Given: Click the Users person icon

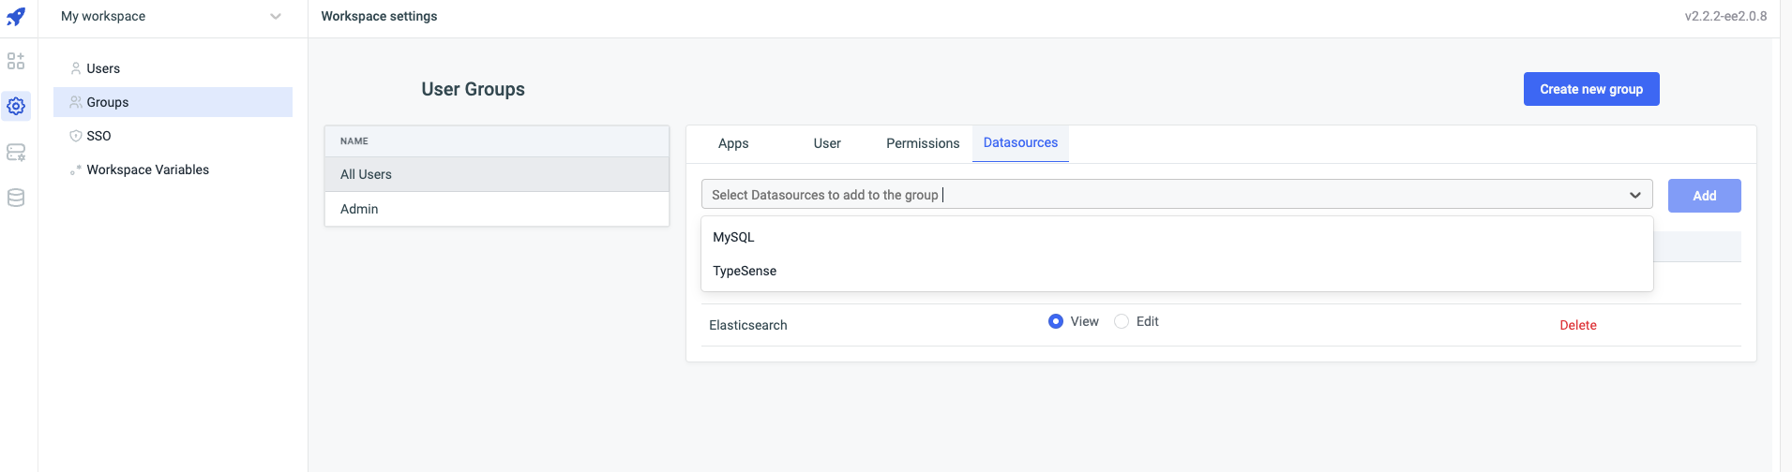Looking at the screenshot, I should 76,68.
